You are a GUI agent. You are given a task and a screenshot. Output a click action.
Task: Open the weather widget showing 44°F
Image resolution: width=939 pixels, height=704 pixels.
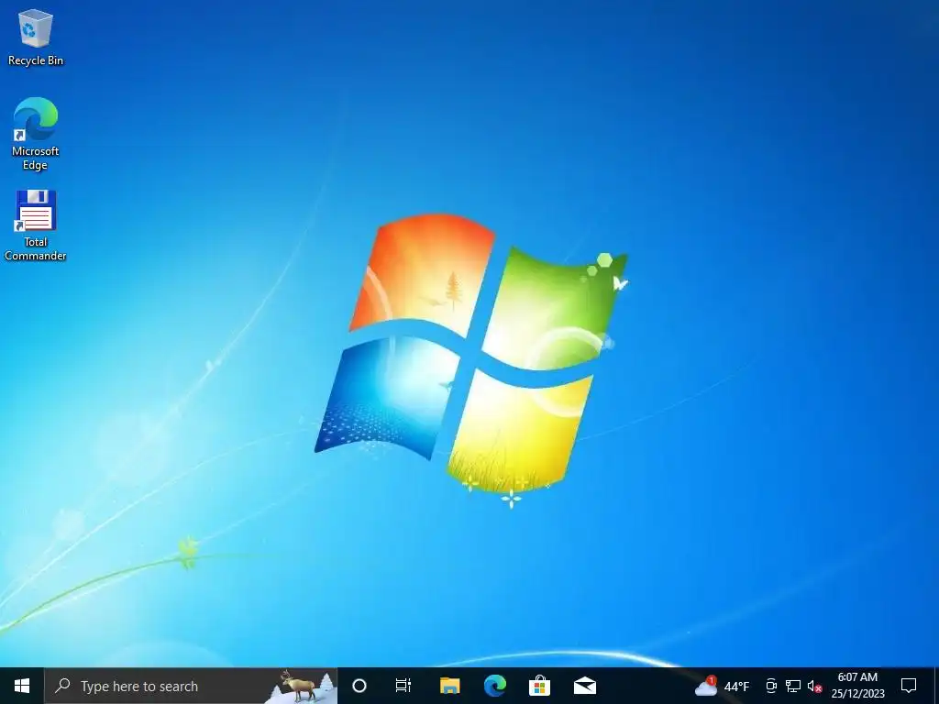pos(723,686)
